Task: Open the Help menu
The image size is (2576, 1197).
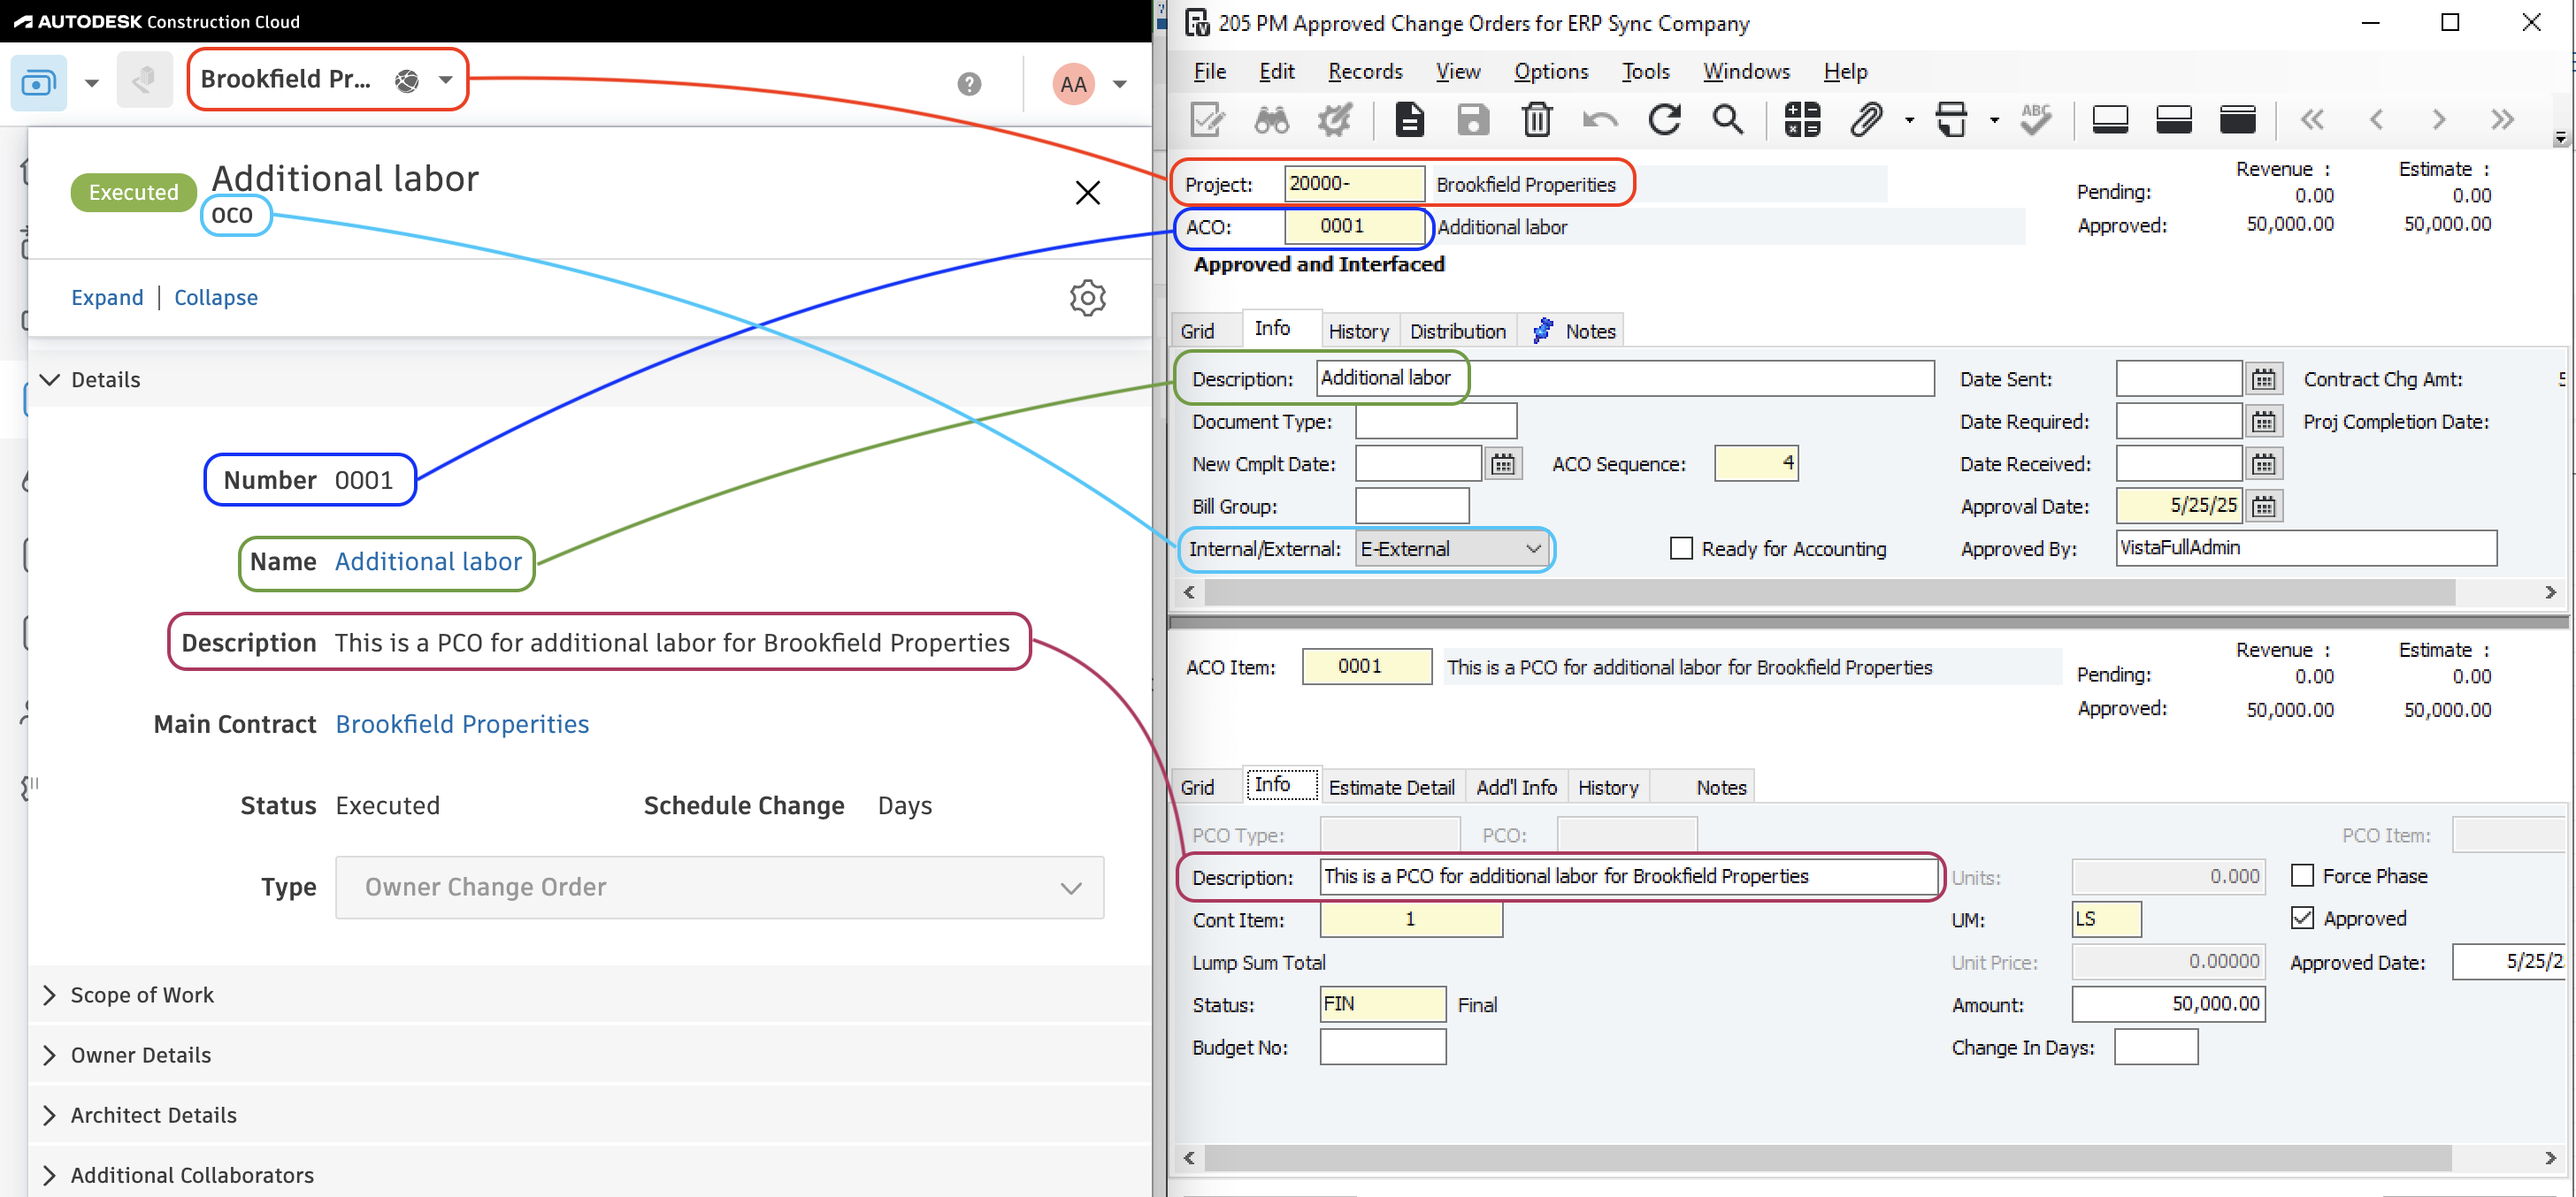Action: coord(1844,72)
